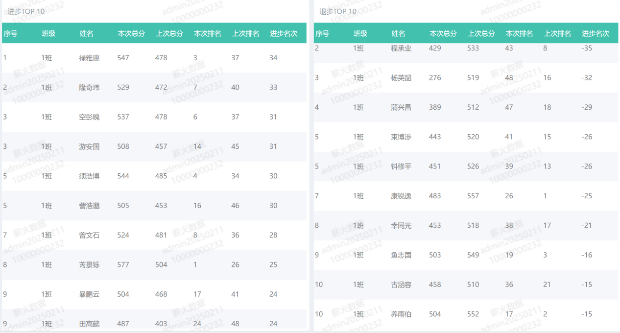The image size is (620, 333).
Task: Select student 鱼志国
Action: 401,255
